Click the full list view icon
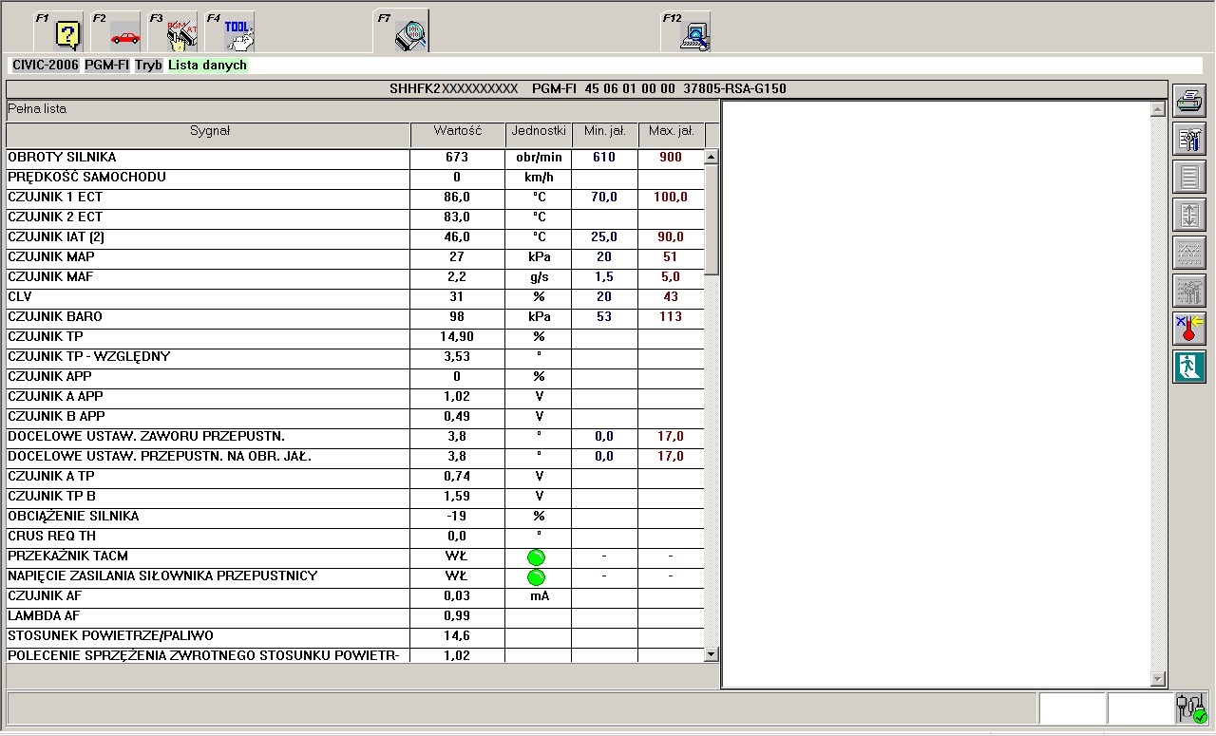The width and height of the screenshot is (1216, 736). tap(1189, 177)
